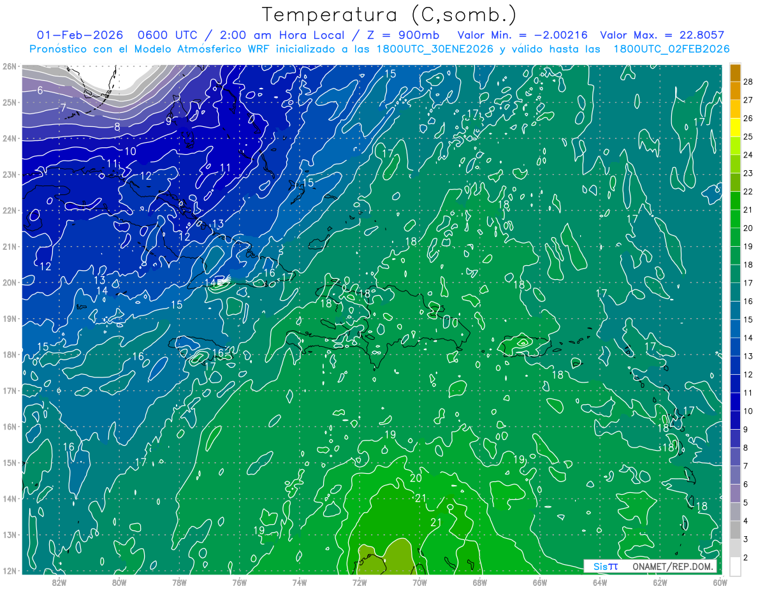Click the "62W" longitude axis label
The height and width of the screenshot is (591, 765).
click(x=660, y=581)
